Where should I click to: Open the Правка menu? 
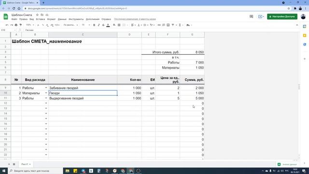[23, 19]
